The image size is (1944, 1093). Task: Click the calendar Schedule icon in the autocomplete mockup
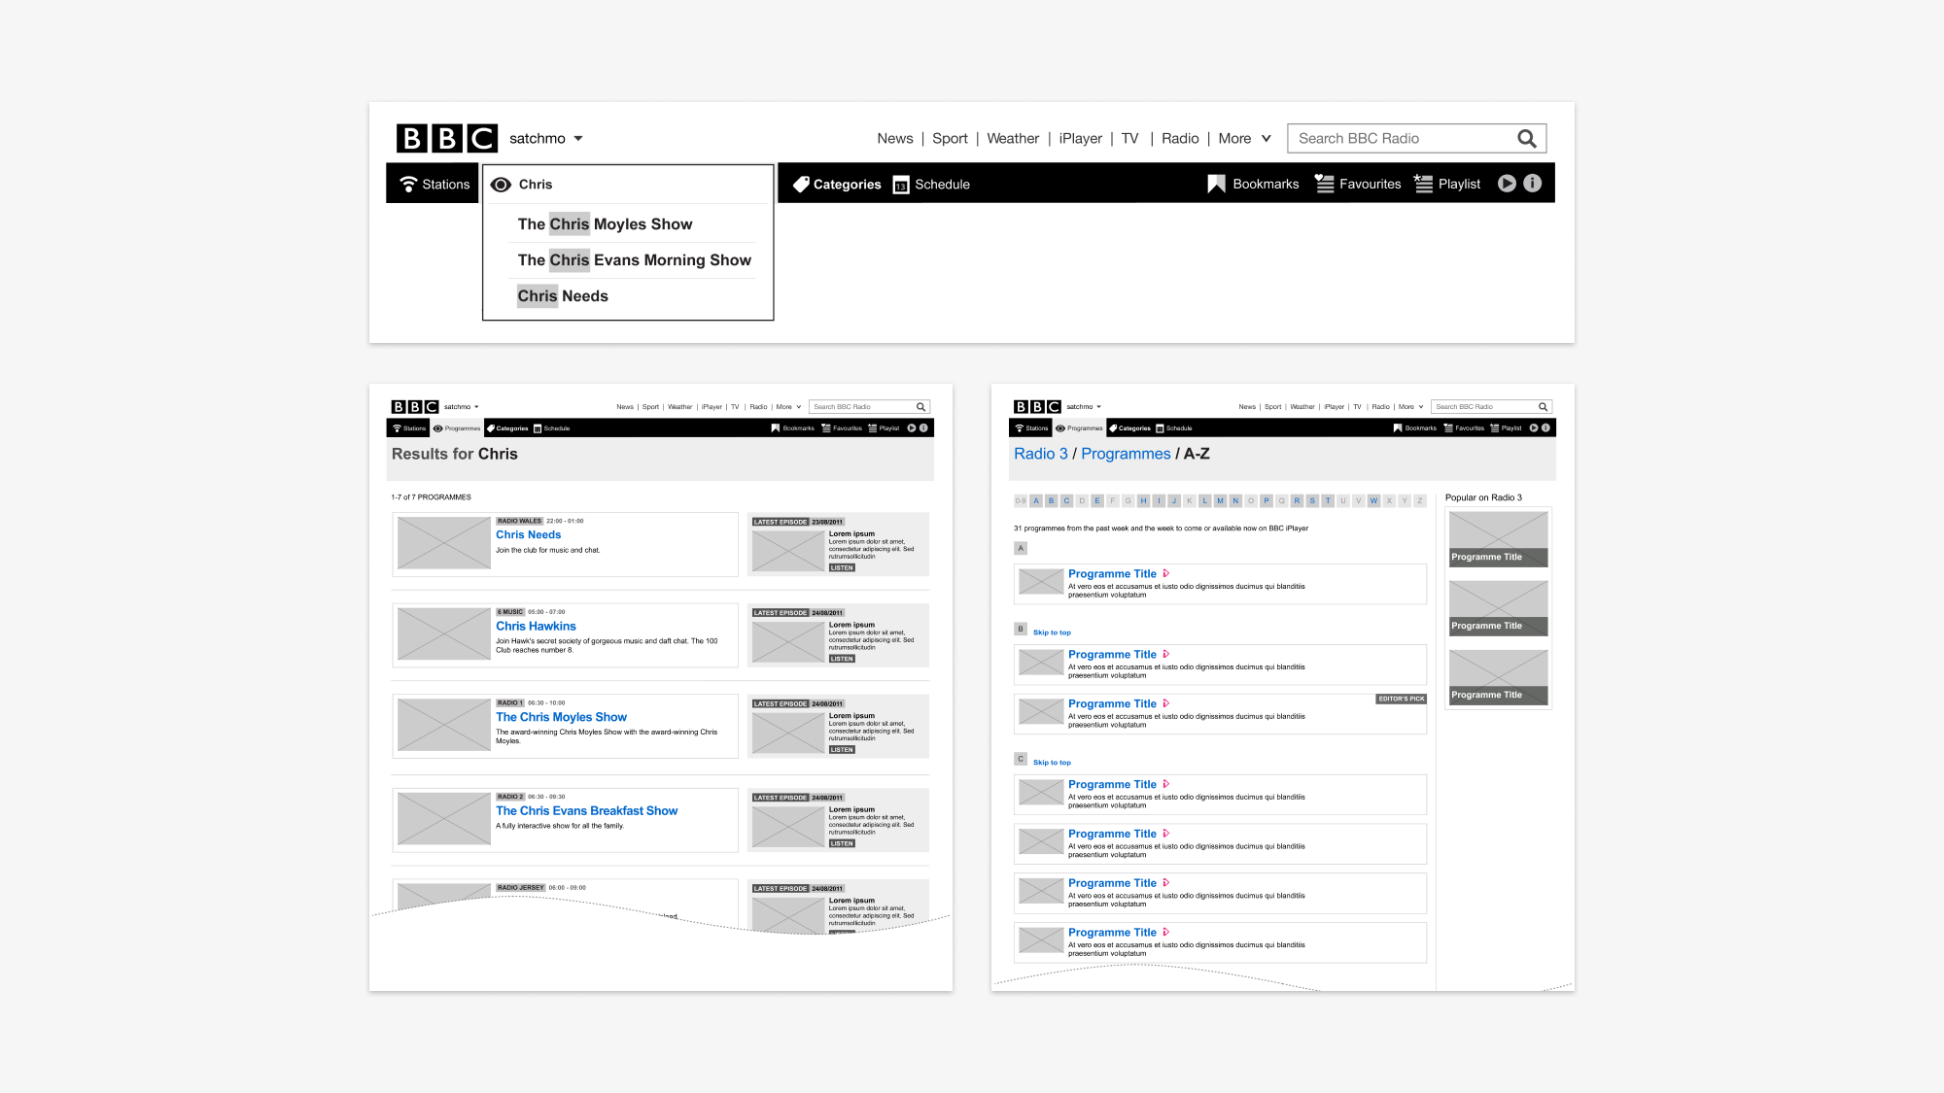tap(901, 185)
